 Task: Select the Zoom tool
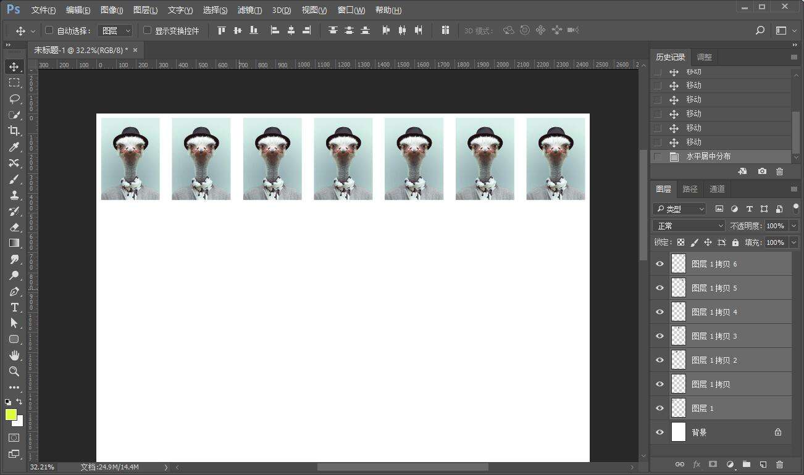(14, 371)
